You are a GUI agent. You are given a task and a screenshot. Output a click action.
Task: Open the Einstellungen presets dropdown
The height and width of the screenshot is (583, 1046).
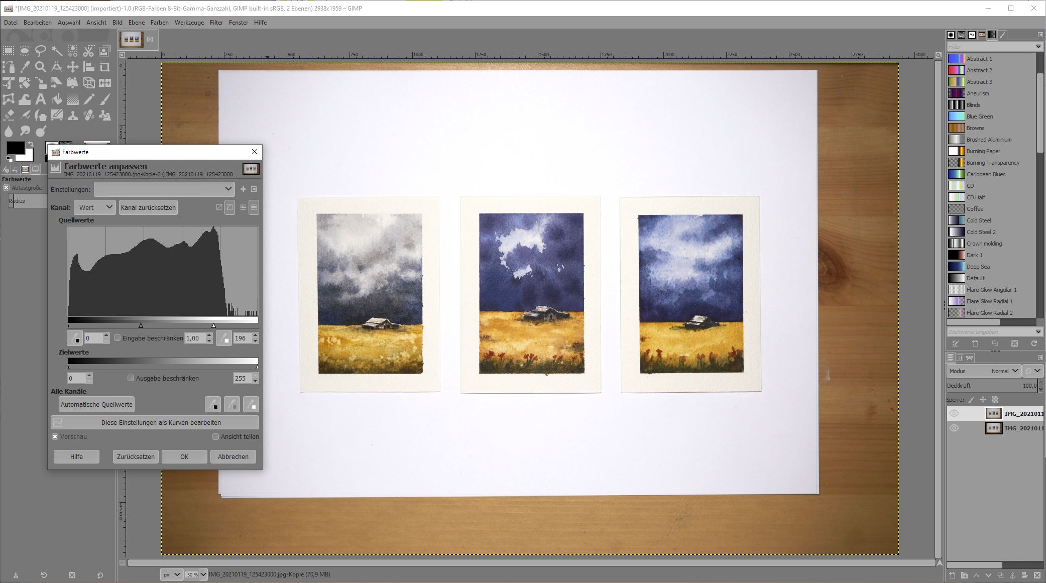164,189
